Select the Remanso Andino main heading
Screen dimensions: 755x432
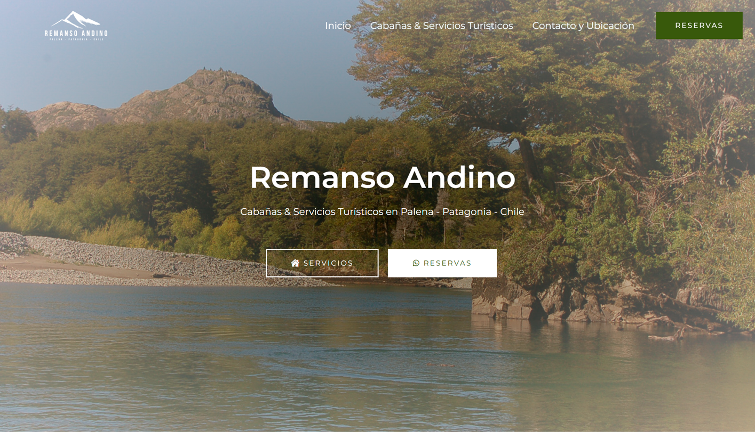(x=383, y=177)
